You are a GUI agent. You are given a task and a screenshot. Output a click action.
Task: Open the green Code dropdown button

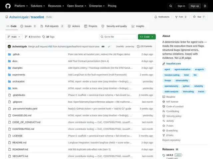click(147, 37)
